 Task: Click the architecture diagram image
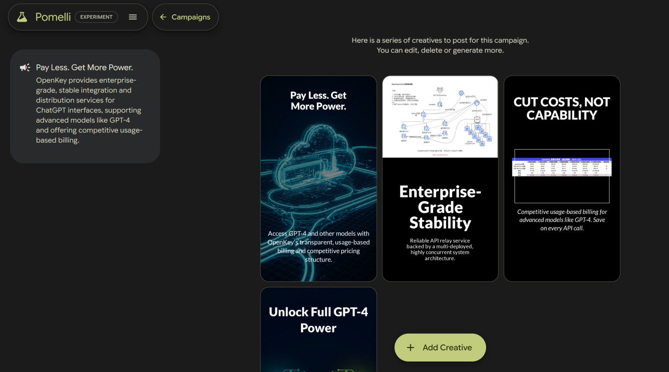(440, 117)
